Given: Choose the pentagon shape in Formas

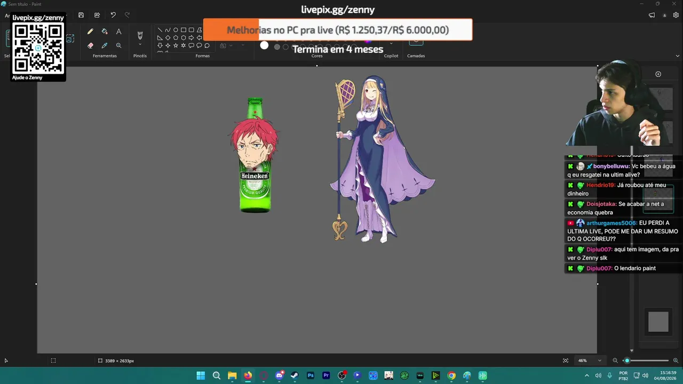Looking at the screenshot, I should (x=176, y=38).
